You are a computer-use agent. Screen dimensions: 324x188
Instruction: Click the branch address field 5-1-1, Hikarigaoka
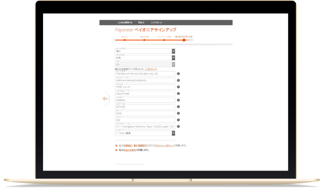(x=145, y=127)
